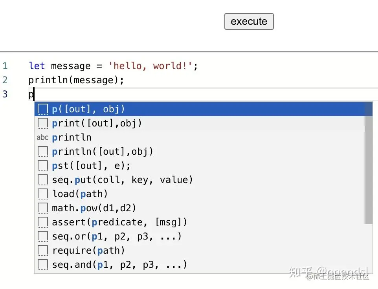Image resolution: width=378 pixels, height=289 pixels.
Task: Choose print([out],obj) from autocomplete list
Action: coord(97,123)
